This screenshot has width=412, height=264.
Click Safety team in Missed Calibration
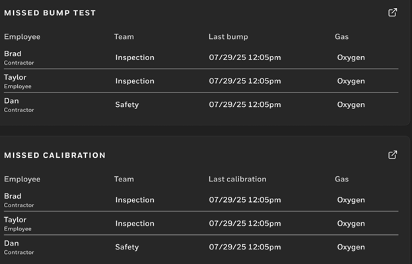tap(127, 247)
